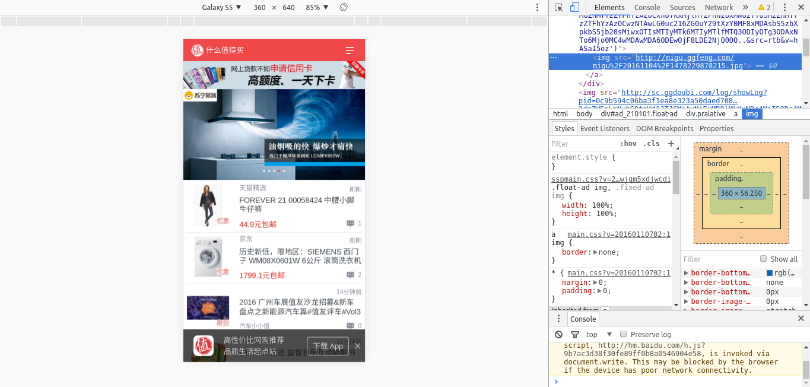This screenshot has width=810, height=387.
Task: Open the main.css link above border rule
Action: pos(619,234)
